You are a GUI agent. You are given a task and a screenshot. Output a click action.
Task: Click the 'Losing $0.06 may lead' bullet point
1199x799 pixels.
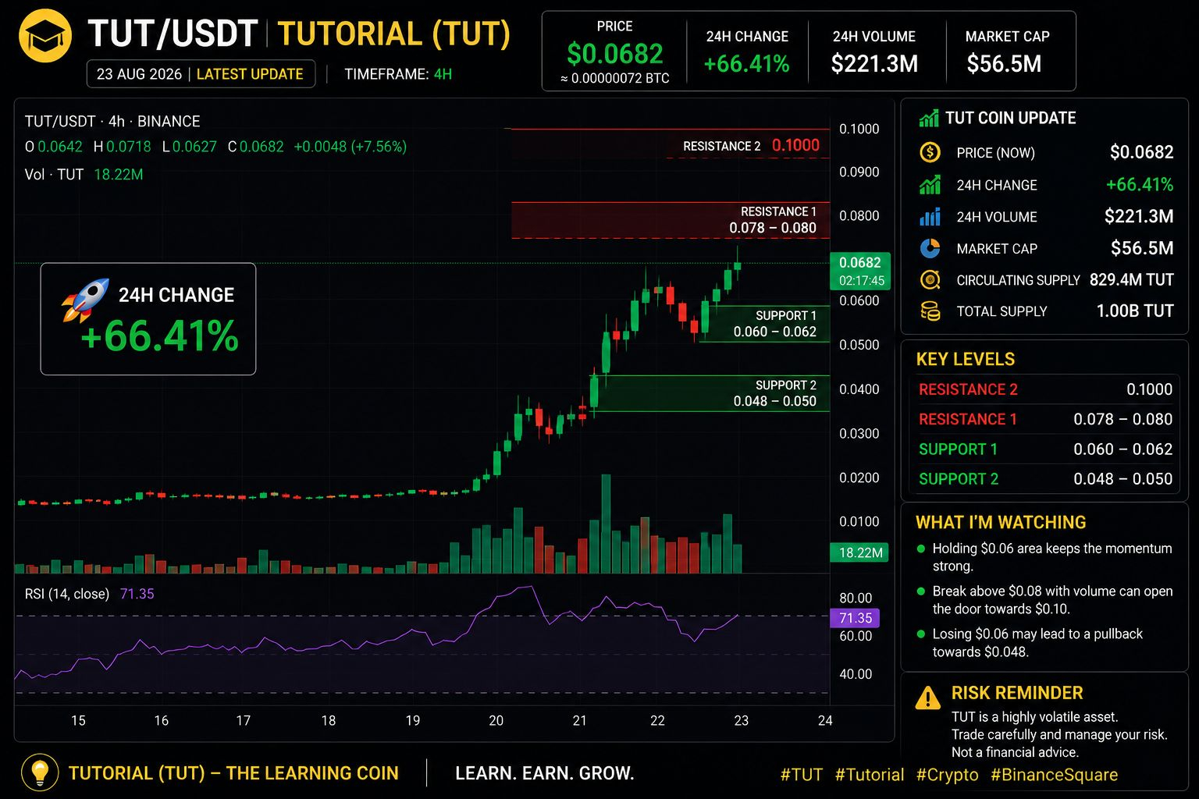pos(1030,643)
